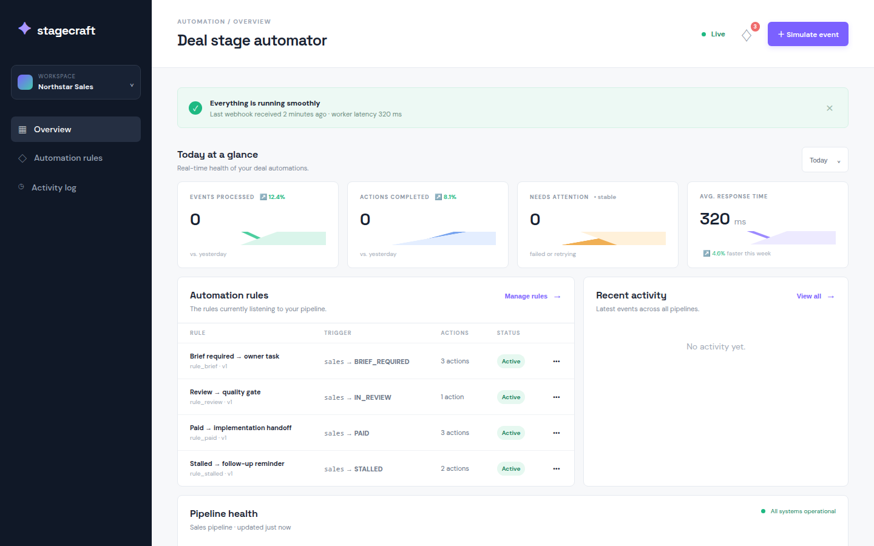Click the sales → STALLED trigger
The image size is (874, 546).
click(353, 469)
